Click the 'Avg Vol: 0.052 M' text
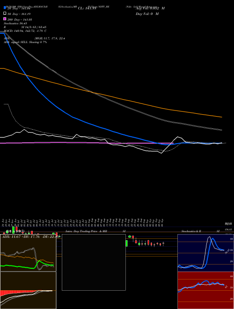Viewport: 234px width, 309px height. 150,8
